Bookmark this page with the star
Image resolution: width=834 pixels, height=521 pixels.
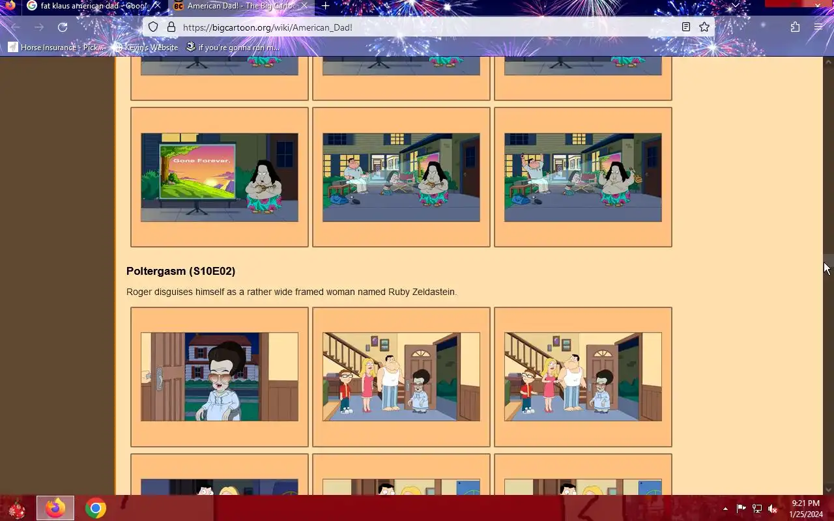point(704,27)
